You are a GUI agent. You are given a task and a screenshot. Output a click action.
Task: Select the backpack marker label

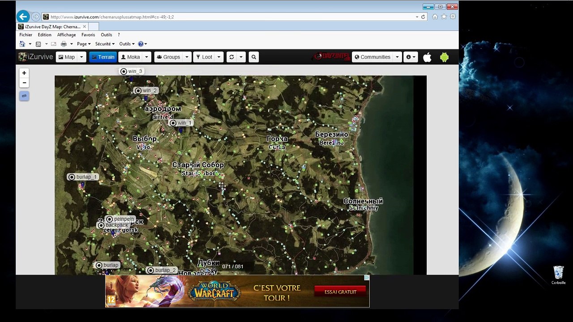point(114,225)
